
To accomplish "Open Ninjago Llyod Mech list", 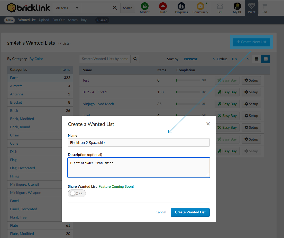I will coord(98,104).
